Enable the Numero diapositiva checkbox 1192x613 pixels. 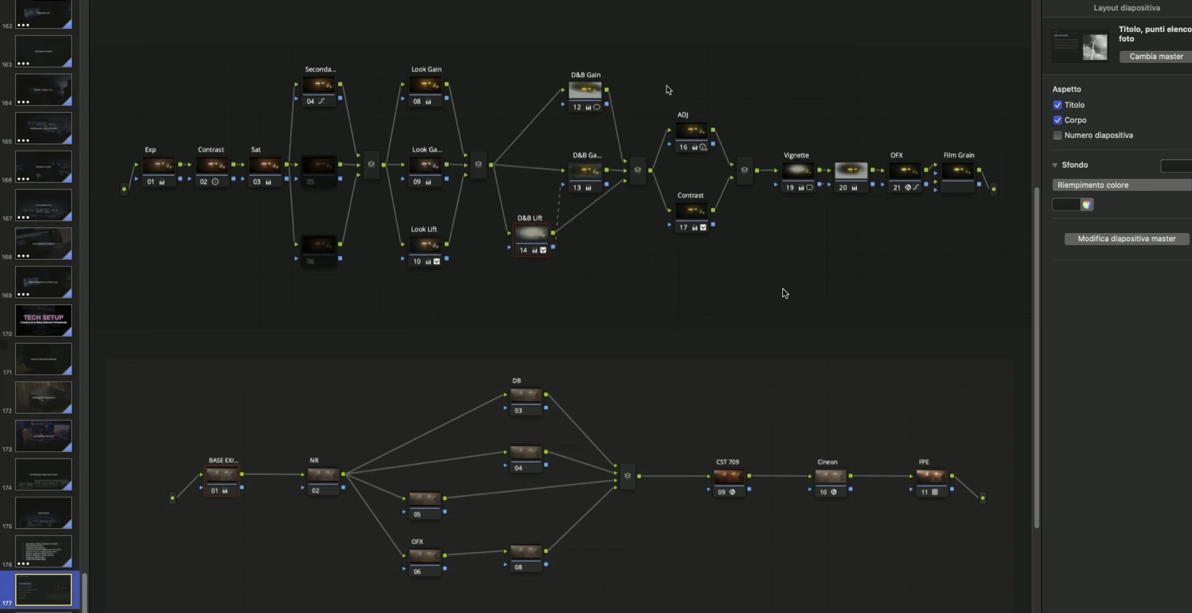[x=1058, y=135]
